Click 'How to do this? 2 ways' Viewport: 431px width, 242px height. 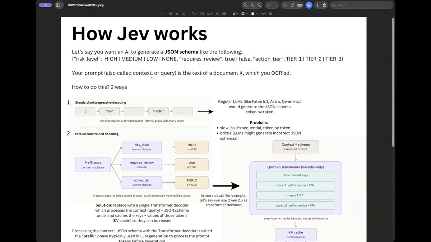(x=99, y=87)
